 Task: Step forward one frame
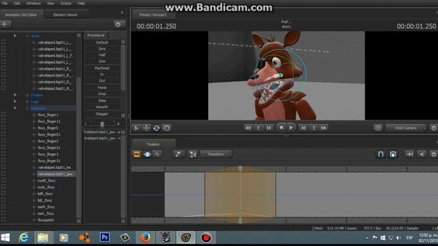coord(303,128)
